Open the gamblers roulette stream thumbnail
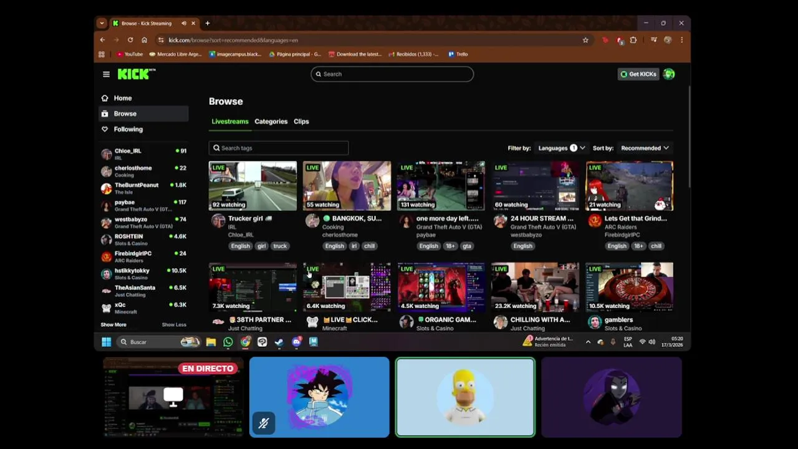This screenshot has height=449, width=798. click(629, 287)
